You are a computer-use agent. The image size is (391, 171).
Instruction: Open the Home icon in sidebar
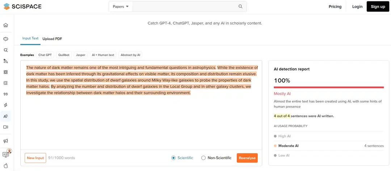(x=5, y=25)
